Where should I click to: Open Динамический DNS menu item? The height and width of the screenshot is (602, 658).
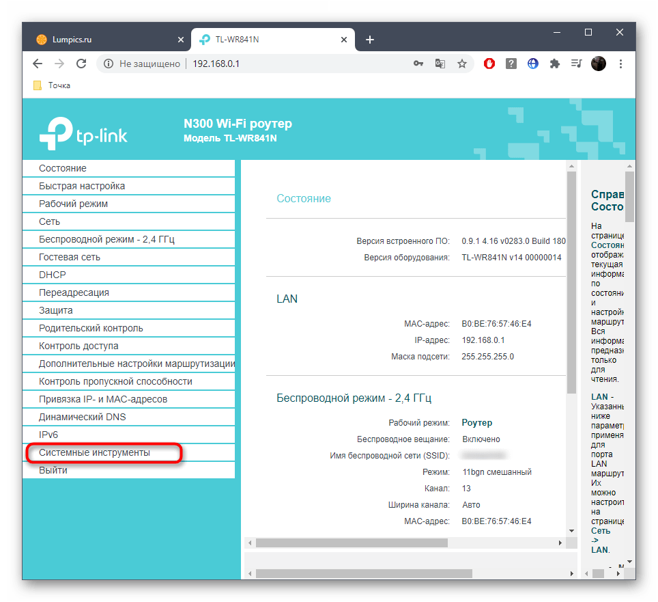coord(128,417)
